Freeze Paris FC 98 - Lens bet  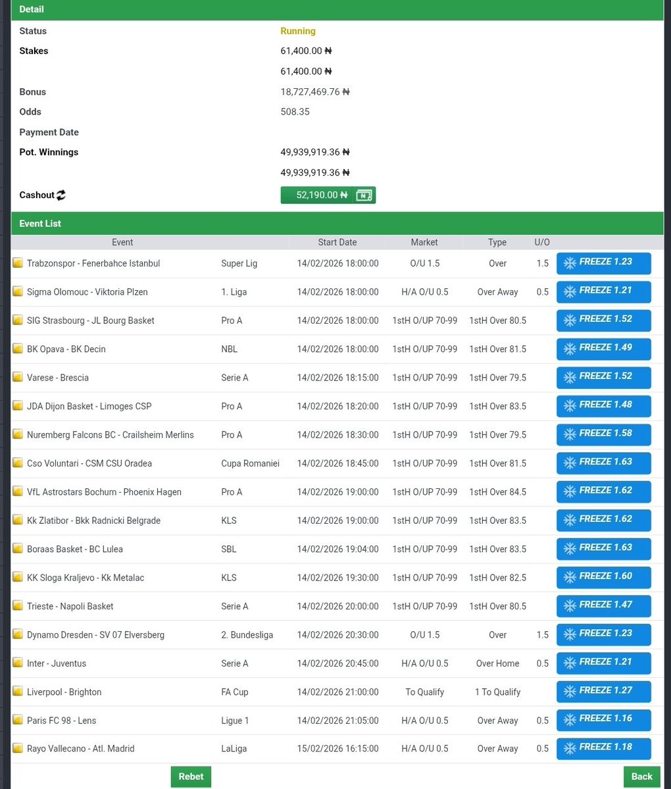[604, 721]
